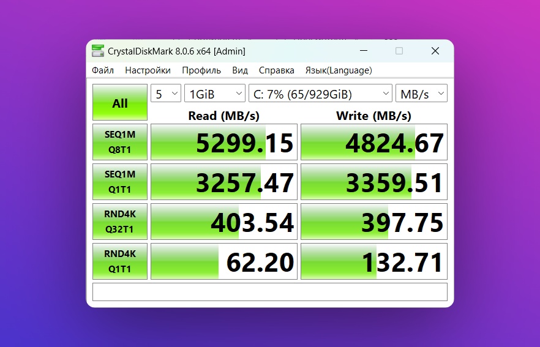Click the Read (MB/s) column header

224,116
